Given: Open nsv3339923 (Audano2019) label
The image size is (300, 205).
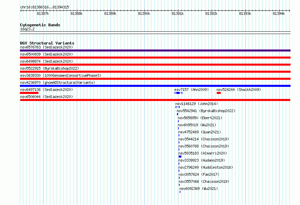Looking at the screenshot, I should (202, 160).
